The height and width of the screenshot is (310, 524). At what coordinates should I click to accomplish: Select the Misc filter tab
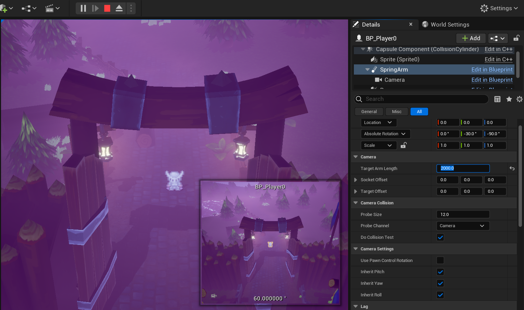396,112
